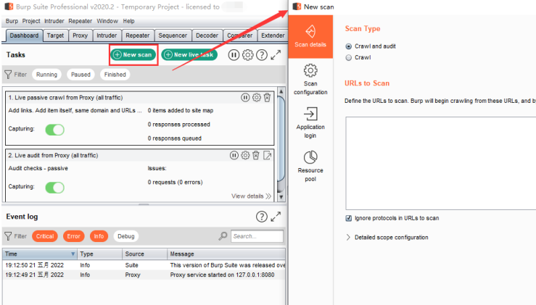This screenshot has height=305, width=536.
Task: Open Event log help icon
Action: (x=262, y=217)
